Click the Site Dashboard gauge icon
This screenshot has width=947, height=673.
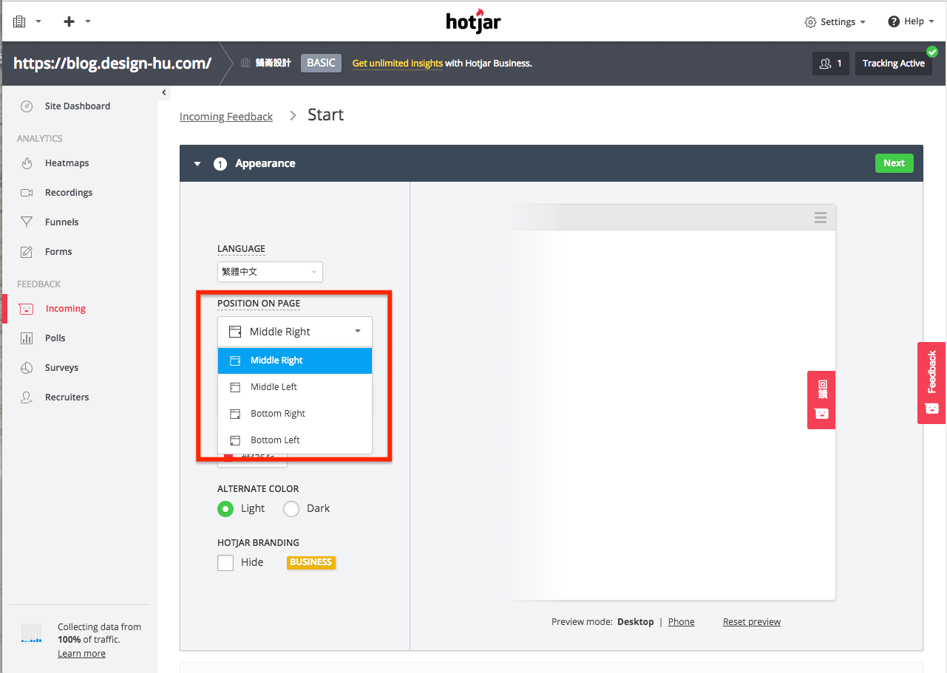click(27, 106)
